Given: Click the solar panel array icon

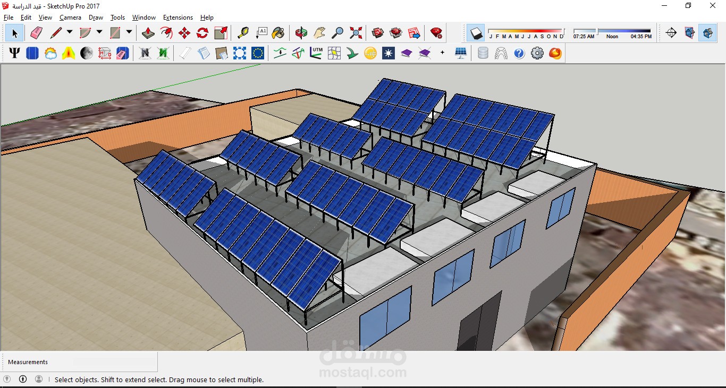Looking at the screenshot, I should pos(461,53).
